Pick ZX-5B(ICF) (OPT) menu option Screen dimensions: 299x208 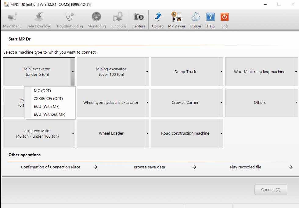(48, 99)
